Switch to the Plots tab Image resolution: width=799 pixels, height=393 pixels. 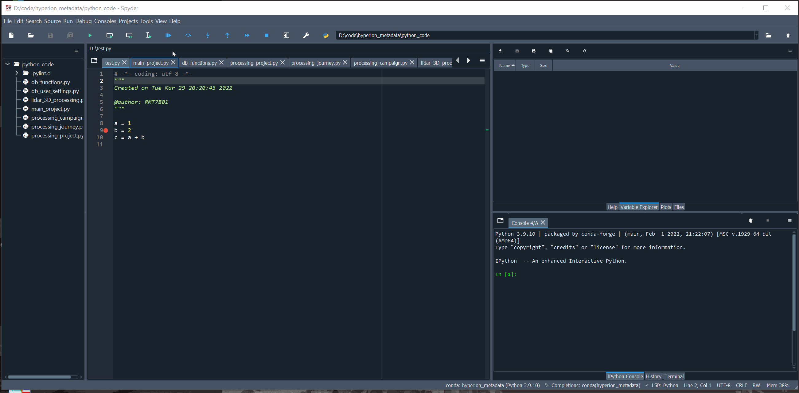pos(666,207)
